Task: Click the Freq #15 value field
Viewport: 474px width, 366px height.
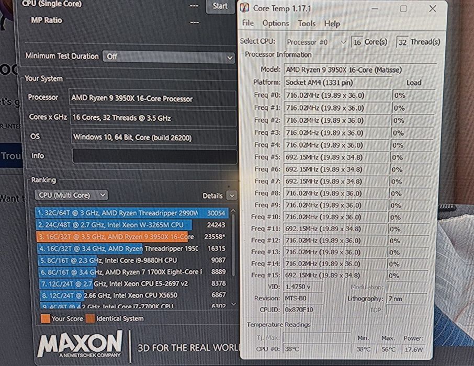Action: click(334, 276)
